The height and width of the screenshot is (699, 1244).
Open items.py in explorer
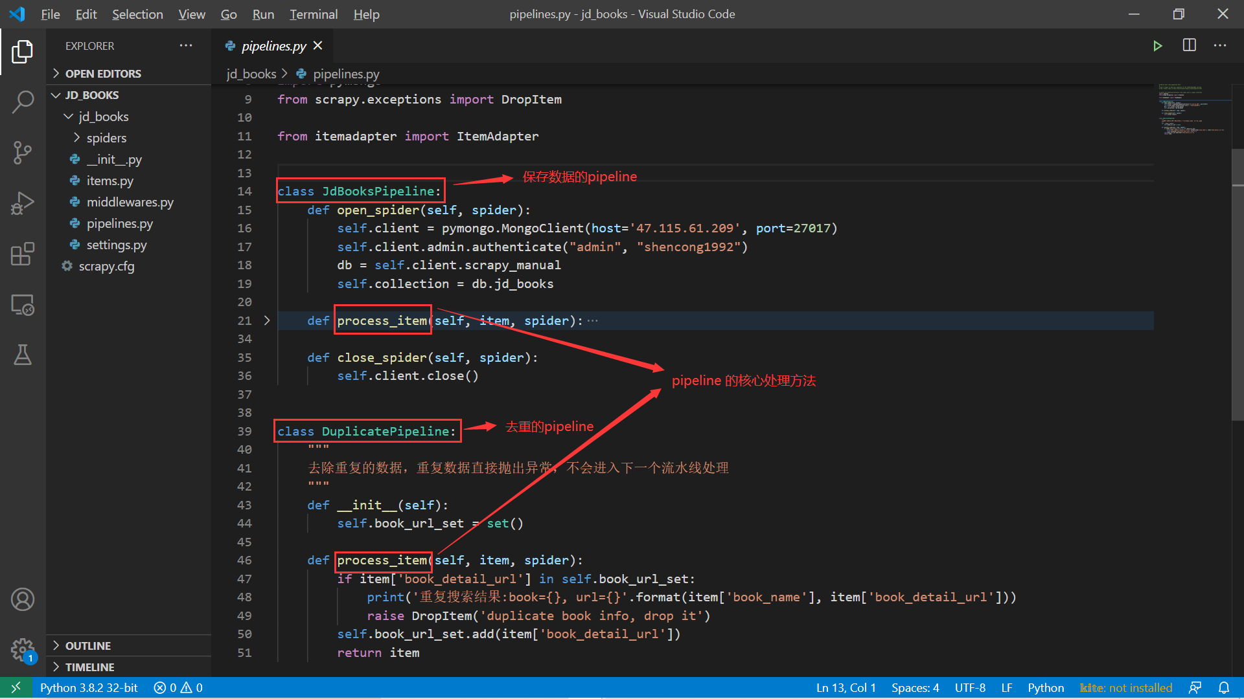(109, 181)
